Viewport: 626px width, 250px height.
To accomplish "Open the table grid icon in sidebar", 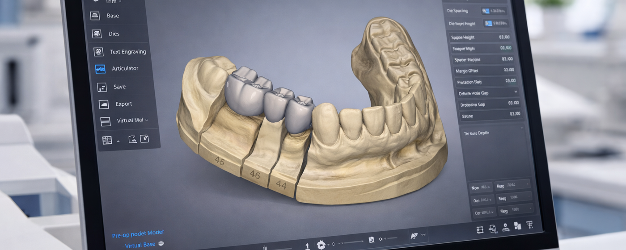I will click(x=107, y=140).
